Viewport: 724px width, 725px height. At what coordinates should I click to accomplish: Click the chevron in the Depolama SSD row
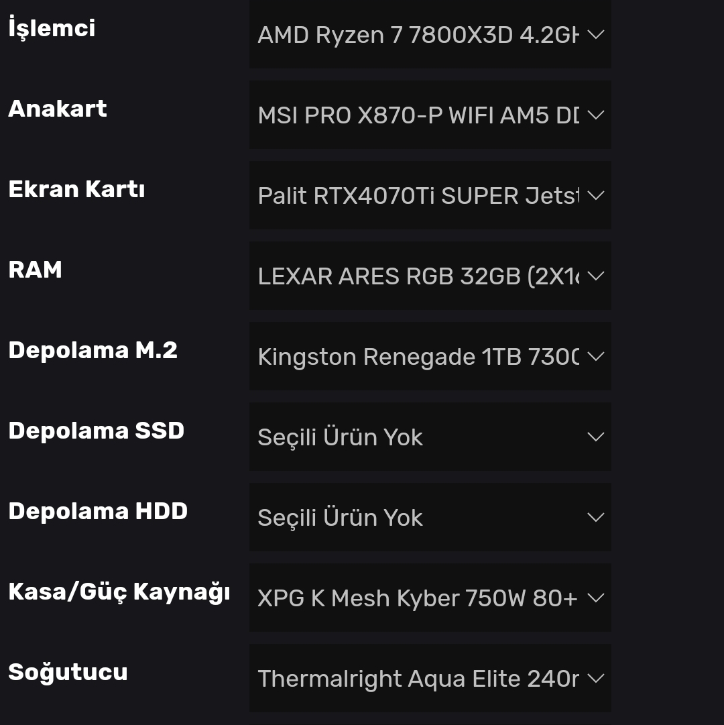point(595,437)
